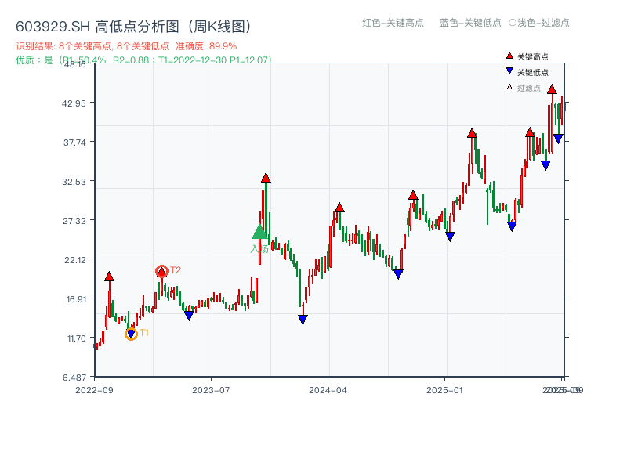Click the 37.74 price axis label
The image size is (627, 470).
[x=74, y=143]
